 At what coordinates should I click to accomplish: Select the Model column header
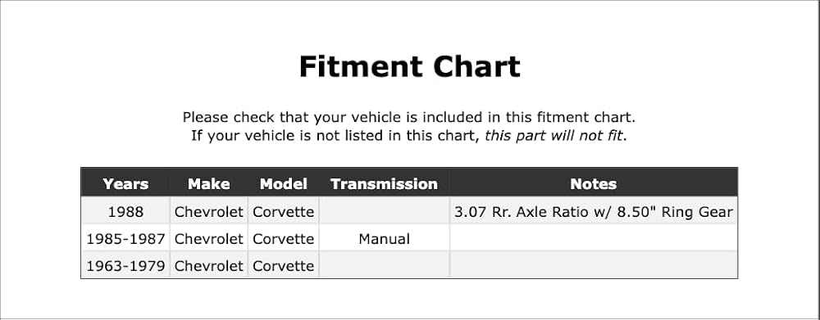284,184
